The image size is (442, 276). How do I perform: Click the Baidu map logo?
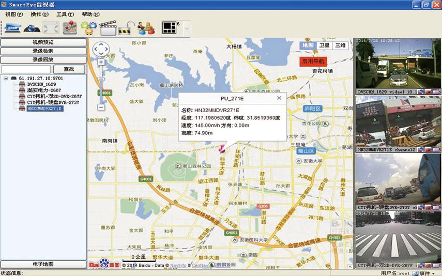(x=104, y=263)
